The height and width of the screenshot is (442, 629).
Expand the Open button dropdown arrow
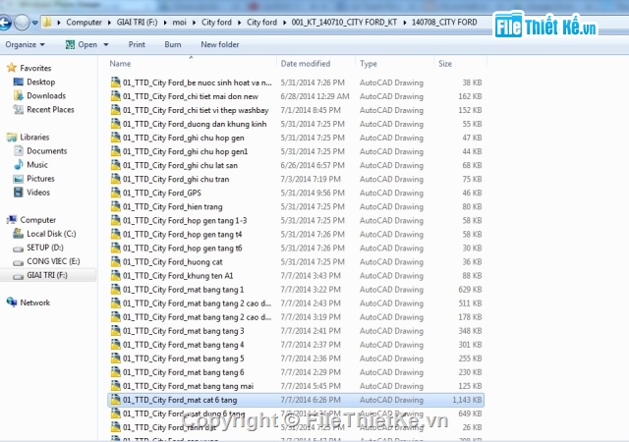point(106,44)
